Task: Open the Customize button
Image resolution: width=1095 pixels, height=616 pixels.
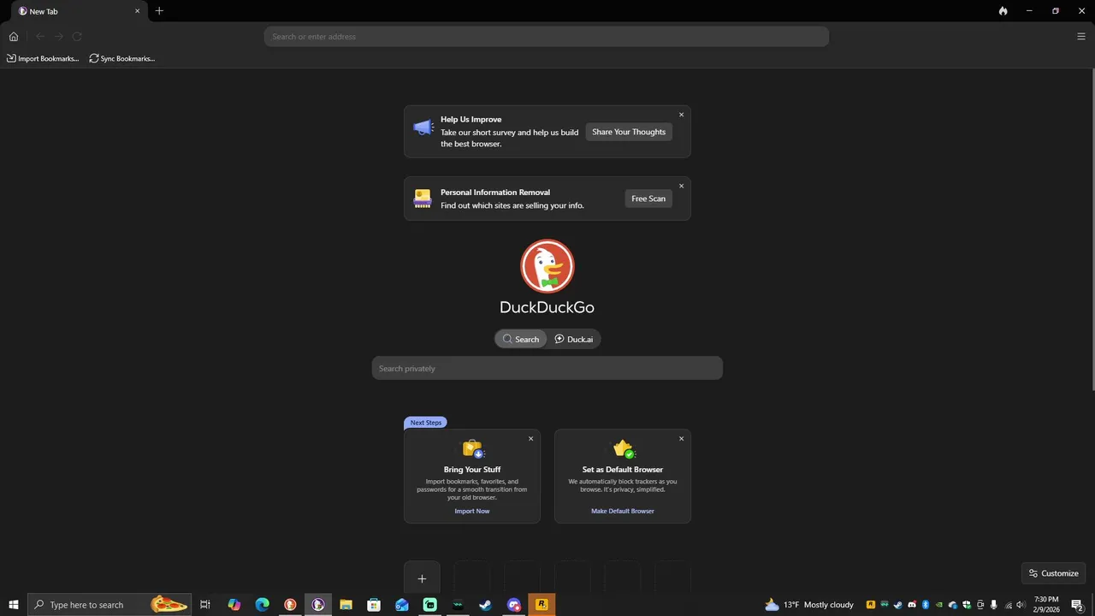Action: (1053, 573)
